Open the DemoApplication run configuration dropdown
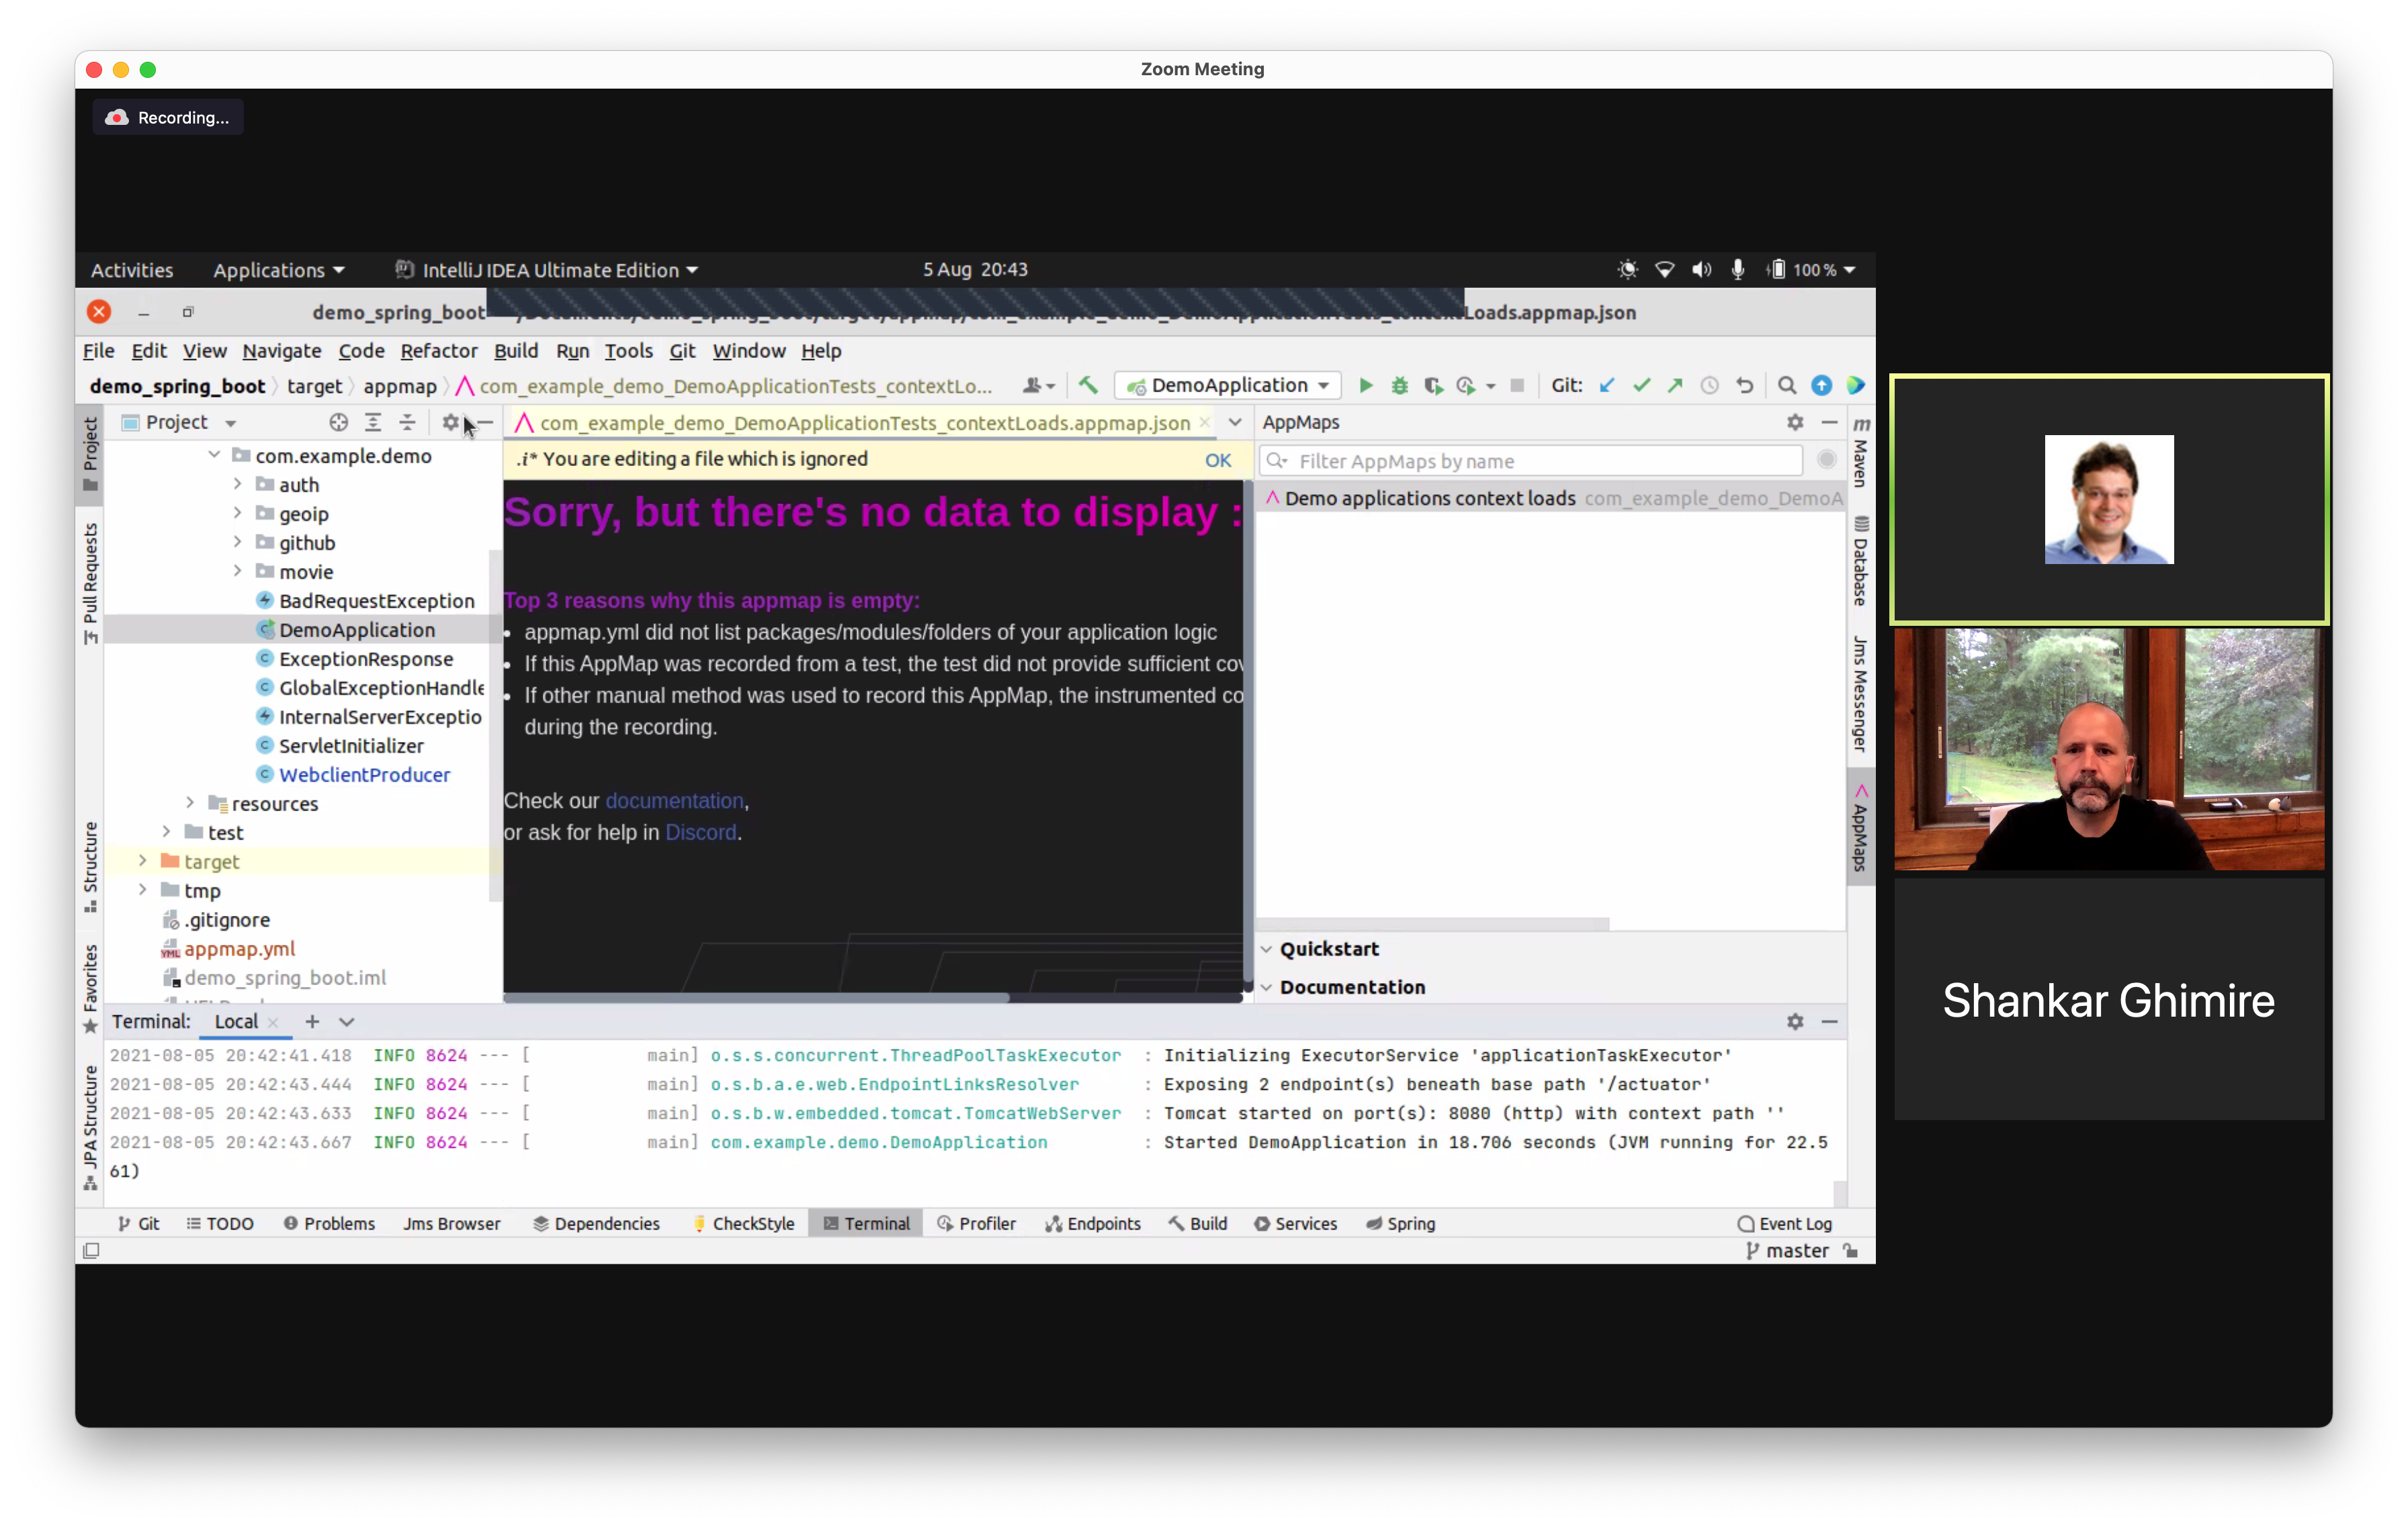This screenshot has width=2408, height=1527. pyautogui.click(x=1229, y=385)
